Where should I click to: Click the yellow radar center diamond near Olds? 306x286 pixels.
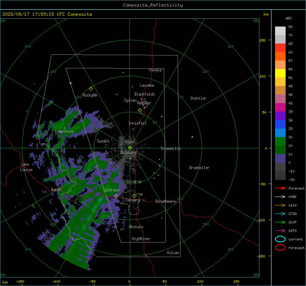[x=130, y=148]
